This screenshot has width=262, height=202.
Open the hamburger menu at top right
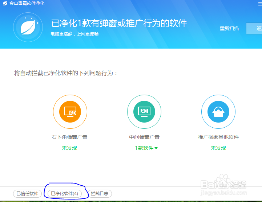coord(260,4)
